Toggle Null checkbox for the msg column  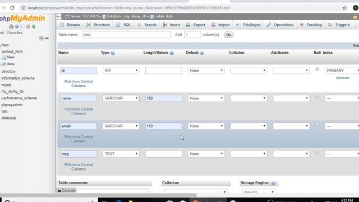click(x=317, y=152)
